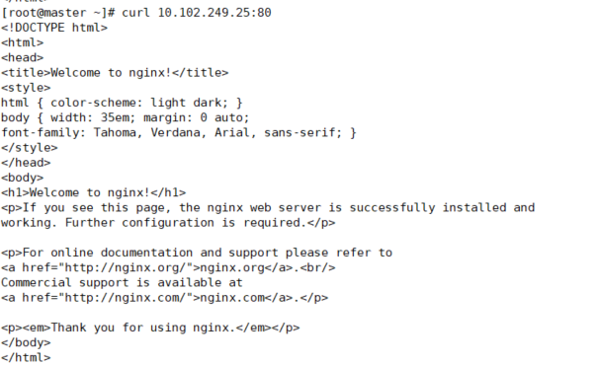Click the color-scheme light dark line
598x365 pixels.
click(122, 103)
